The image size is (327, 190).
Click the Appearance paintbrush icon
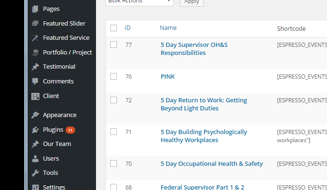tap(35, 115)
